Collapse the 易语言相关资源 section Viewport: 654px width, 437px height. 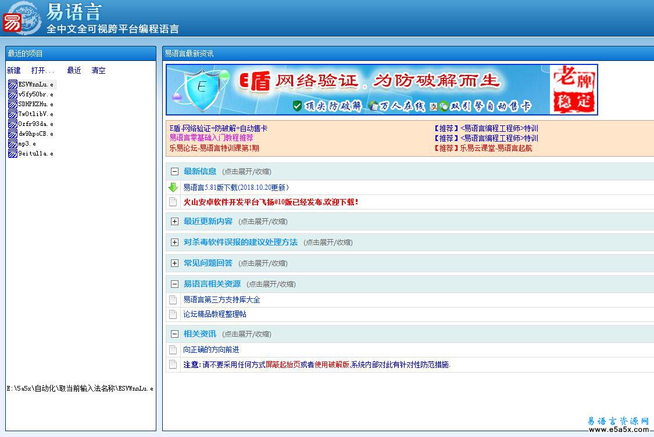pos(175,284)
